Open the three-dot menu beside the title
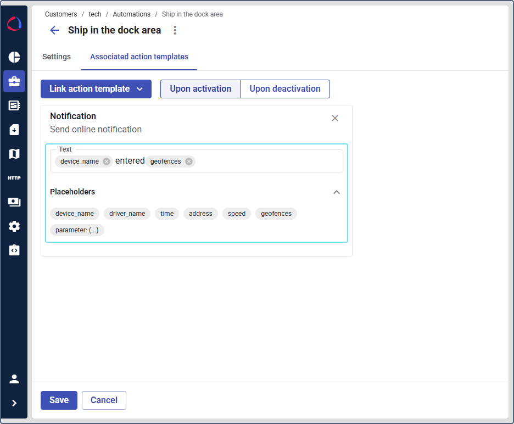 click(x=175, y=30)
